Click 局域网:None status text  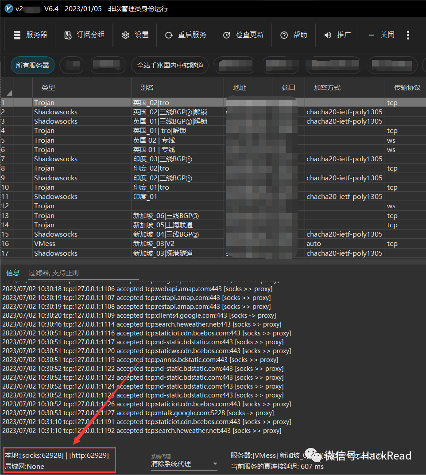[x=24, y=467]
